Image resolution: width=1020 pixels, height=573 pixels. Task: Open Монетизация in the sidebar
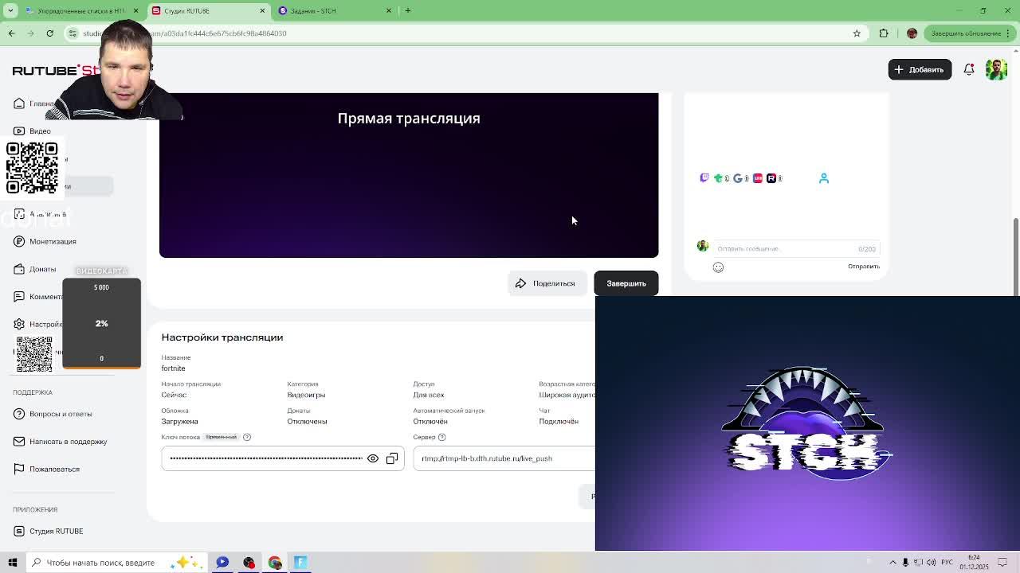coord(53,242)
